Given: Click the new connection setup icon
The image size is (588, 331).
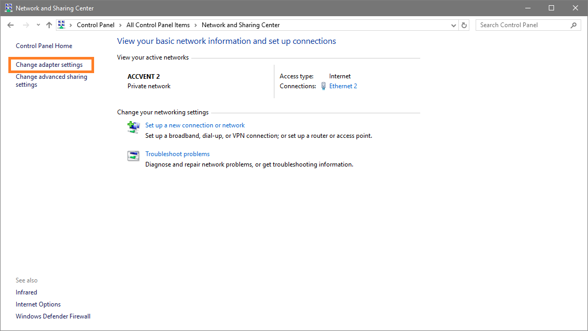Looking at the screenshot, I should point(133,127).
